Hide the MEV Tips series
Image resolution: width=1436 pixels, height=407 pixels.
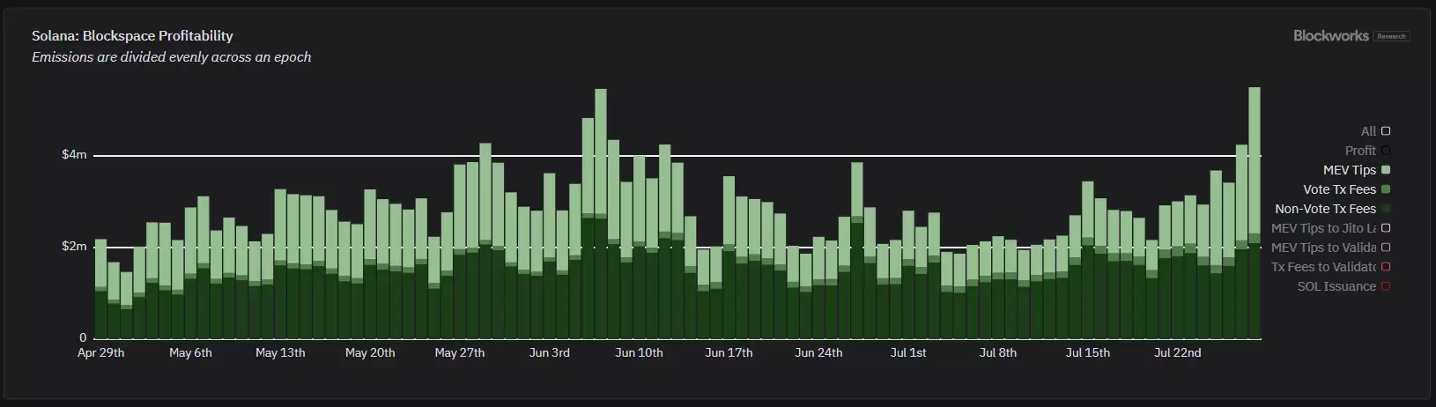1386,170
